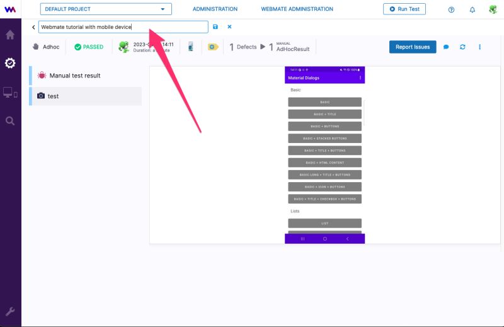Open the Home sidebar icon
This screenshot has width=504, height=327.
click(10, 35)
